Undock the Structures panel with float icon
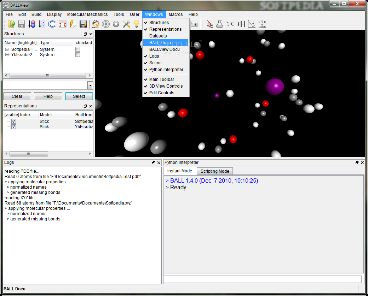The width and height of the screenshot is (368, 296). tap(85, 34)
